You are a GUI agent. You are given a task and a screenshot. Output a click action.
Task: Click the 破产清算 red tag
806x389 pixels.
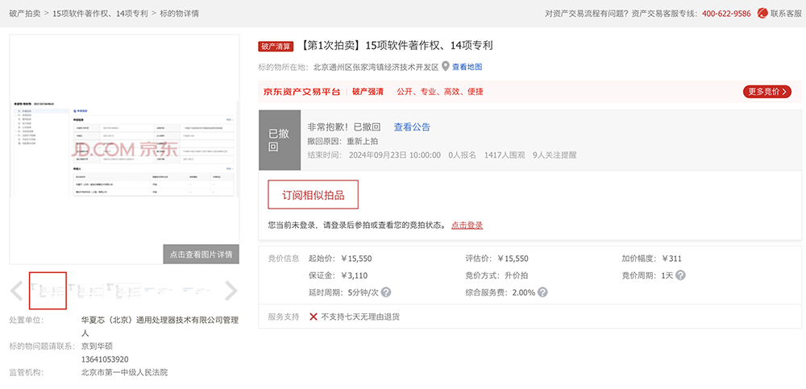point(277,46)
